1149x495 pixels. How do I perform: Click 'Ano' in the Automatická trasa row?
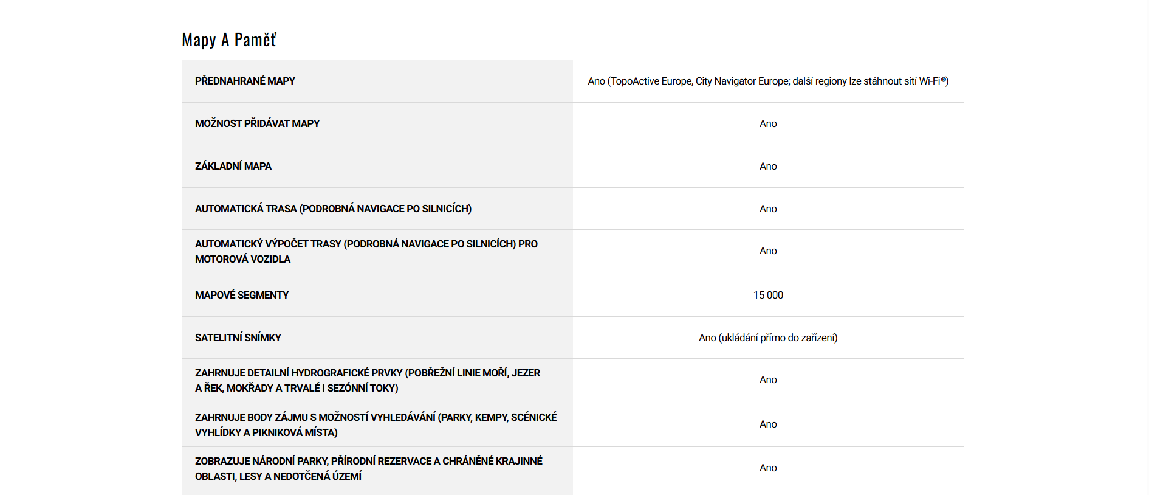coord(768,209)
